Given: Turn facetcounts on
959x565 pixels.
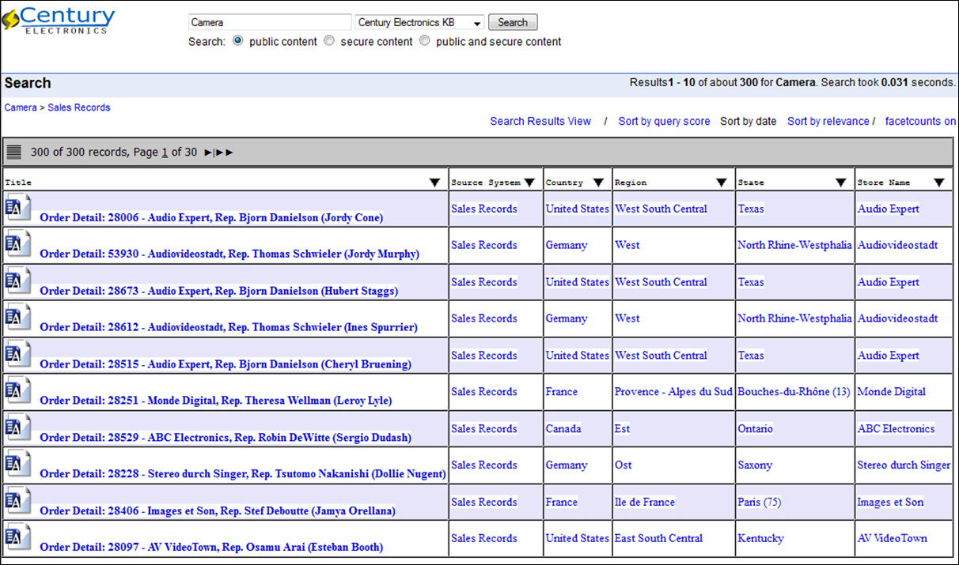Looking at the screenshot, I should point(921,121).
